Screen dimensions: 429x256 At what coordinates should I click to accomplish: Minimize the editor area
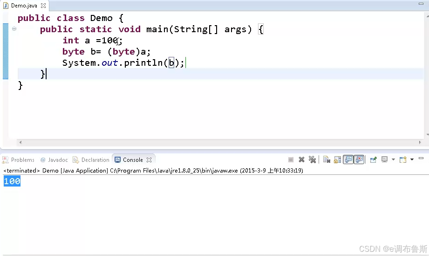point(421,4)
